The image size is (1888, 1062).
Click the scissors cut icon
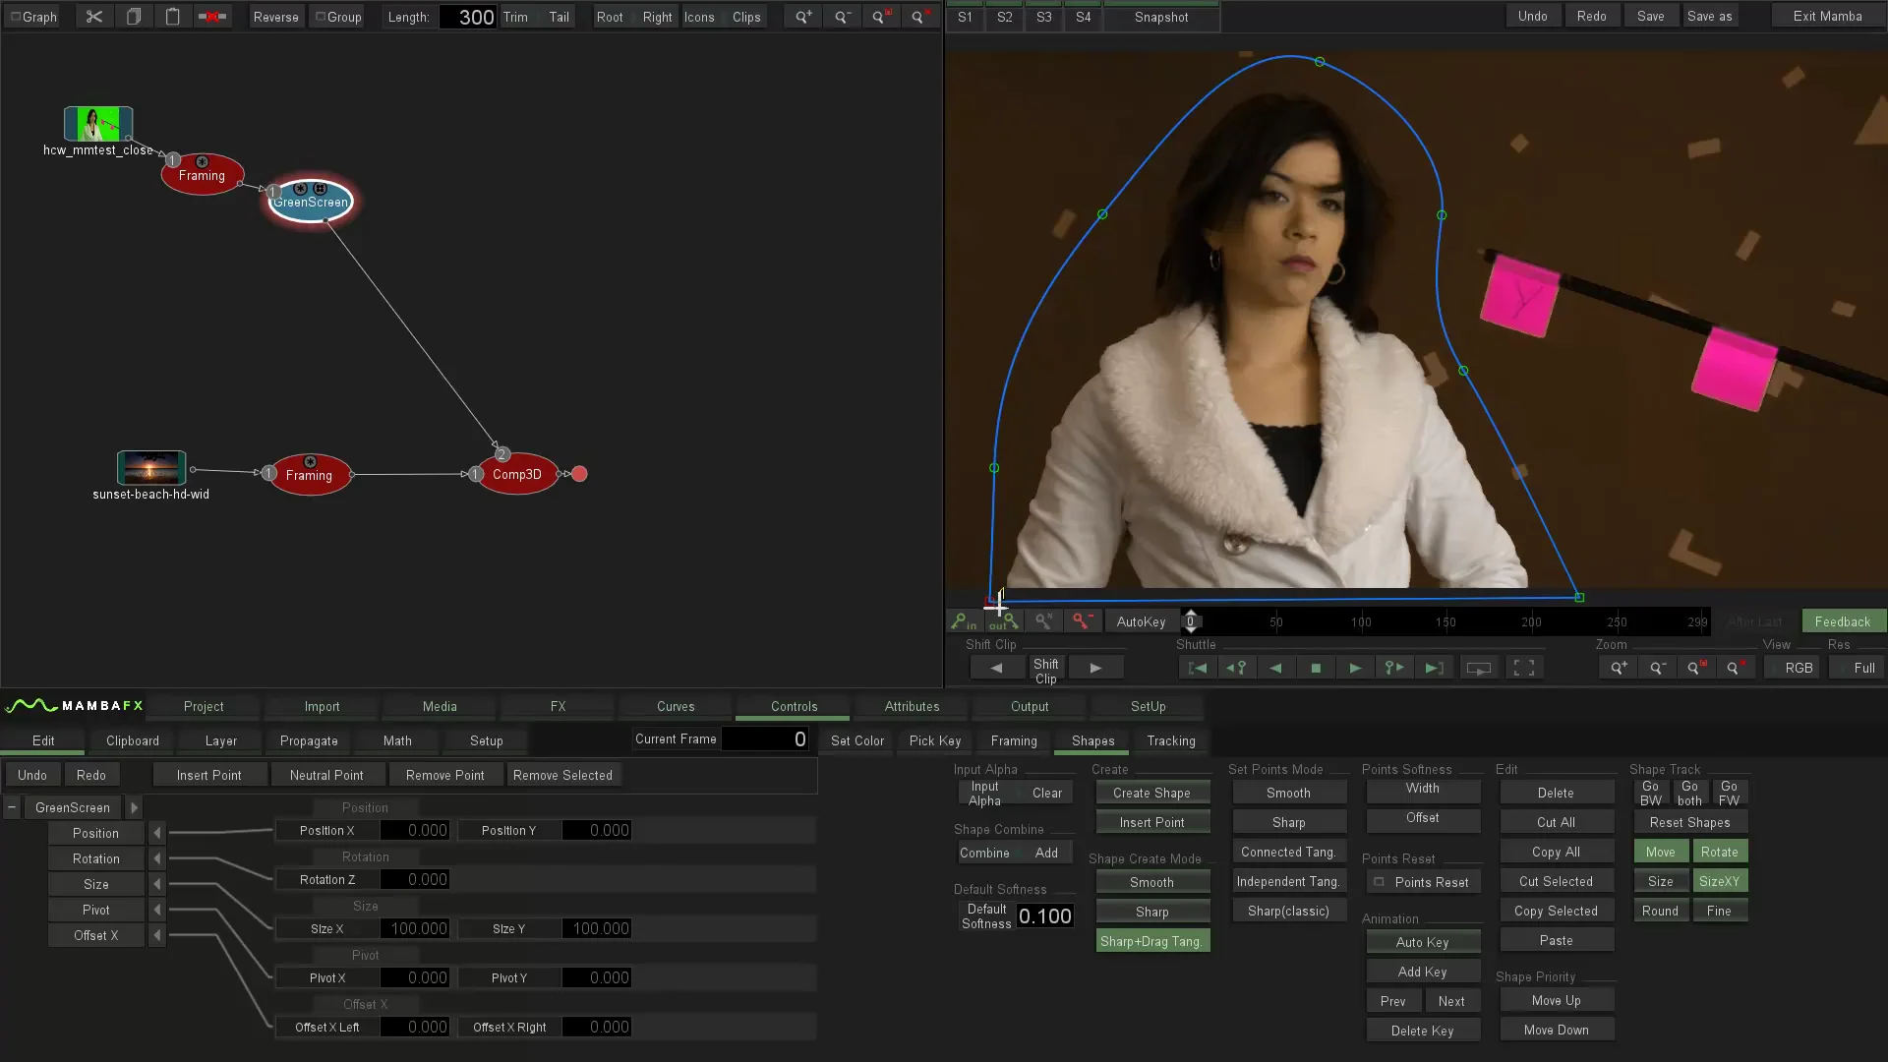(94, 17)
